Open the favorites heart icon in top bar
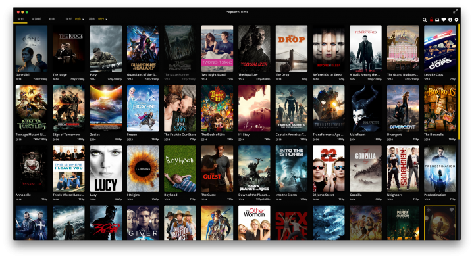This screenshot has width=474, height=259. tap(444, 20)
